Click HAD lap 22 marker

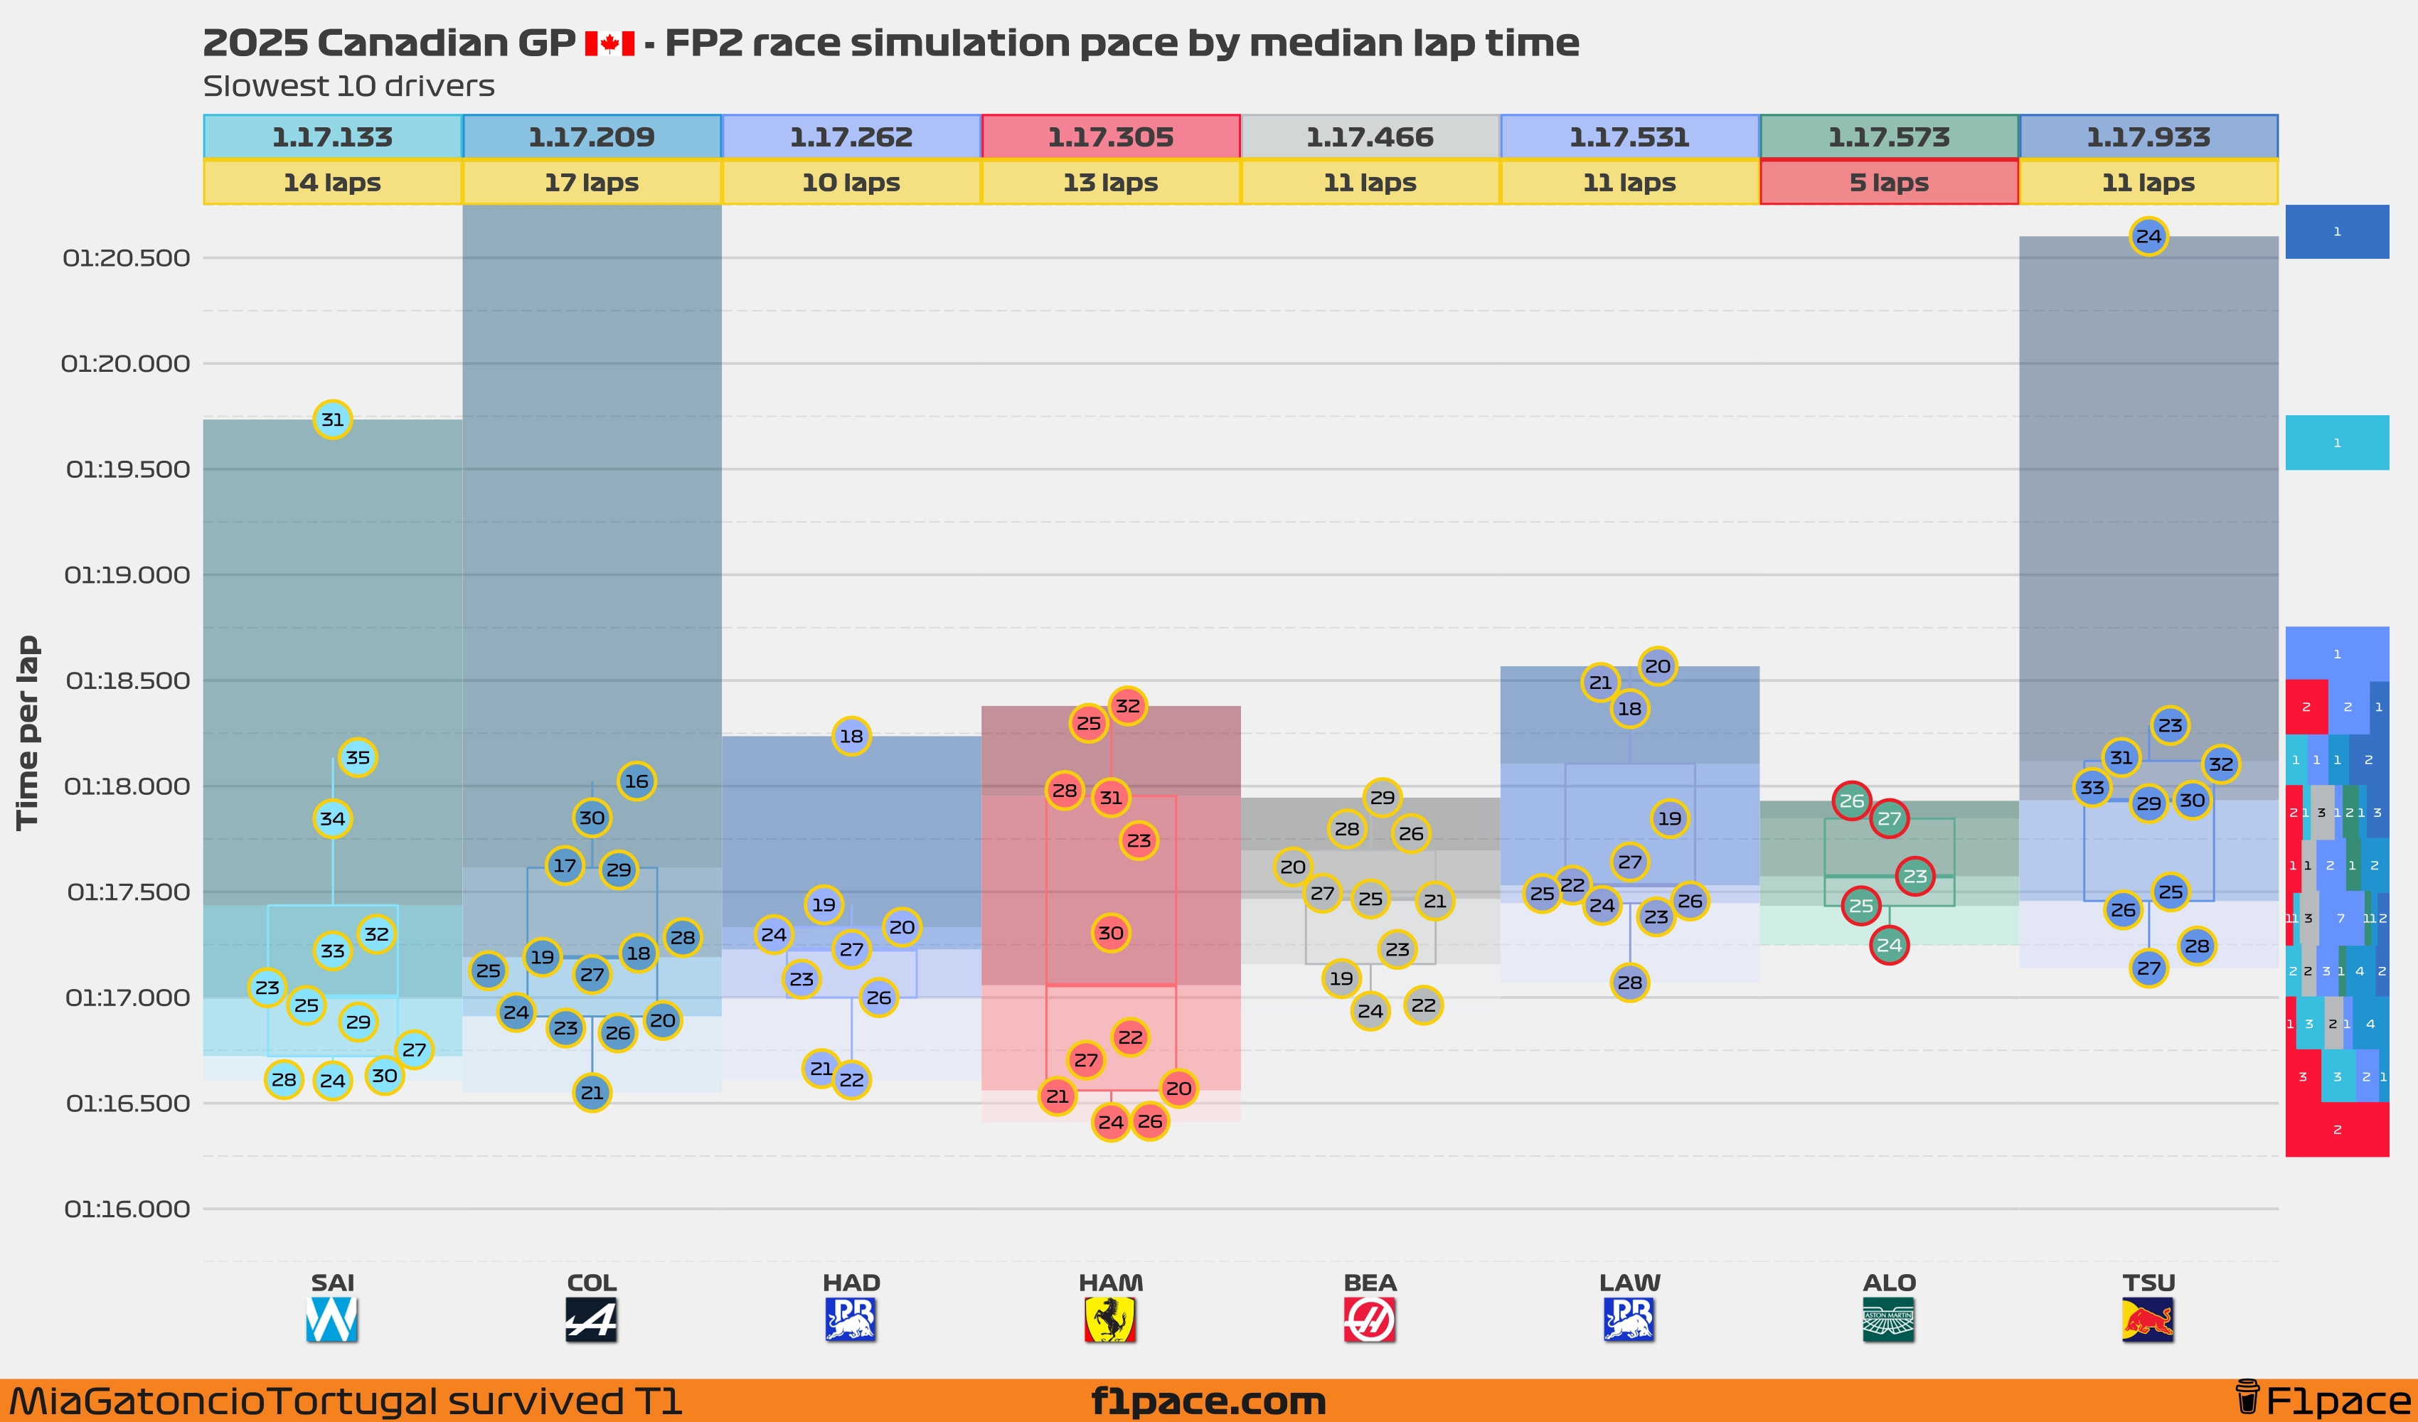[x=851, y=1079]
